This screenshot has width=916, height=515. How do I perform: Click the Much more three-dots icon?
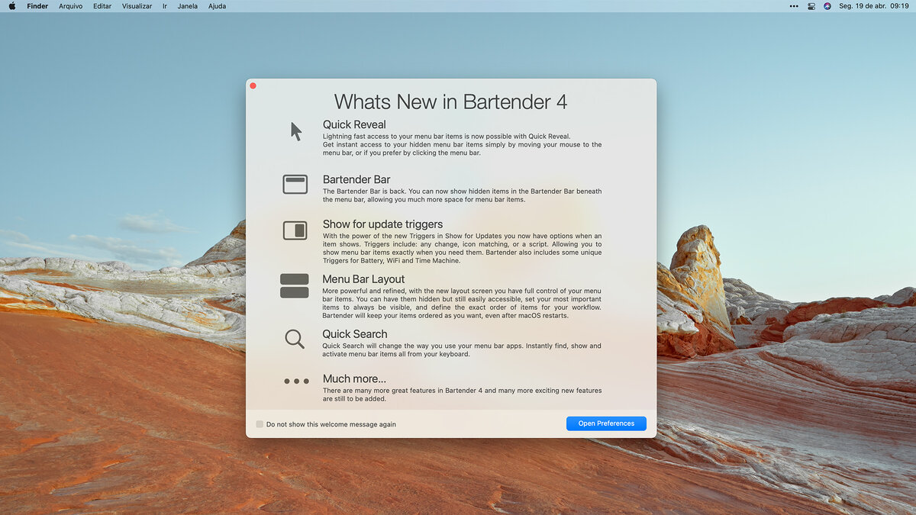click(x=296, y=381)
